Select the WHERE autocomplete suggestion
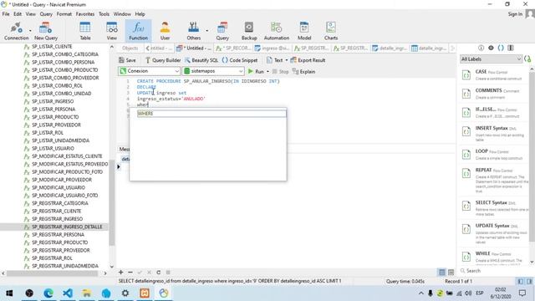Viewport: 535px width, 301px height. tap(211, 114)
